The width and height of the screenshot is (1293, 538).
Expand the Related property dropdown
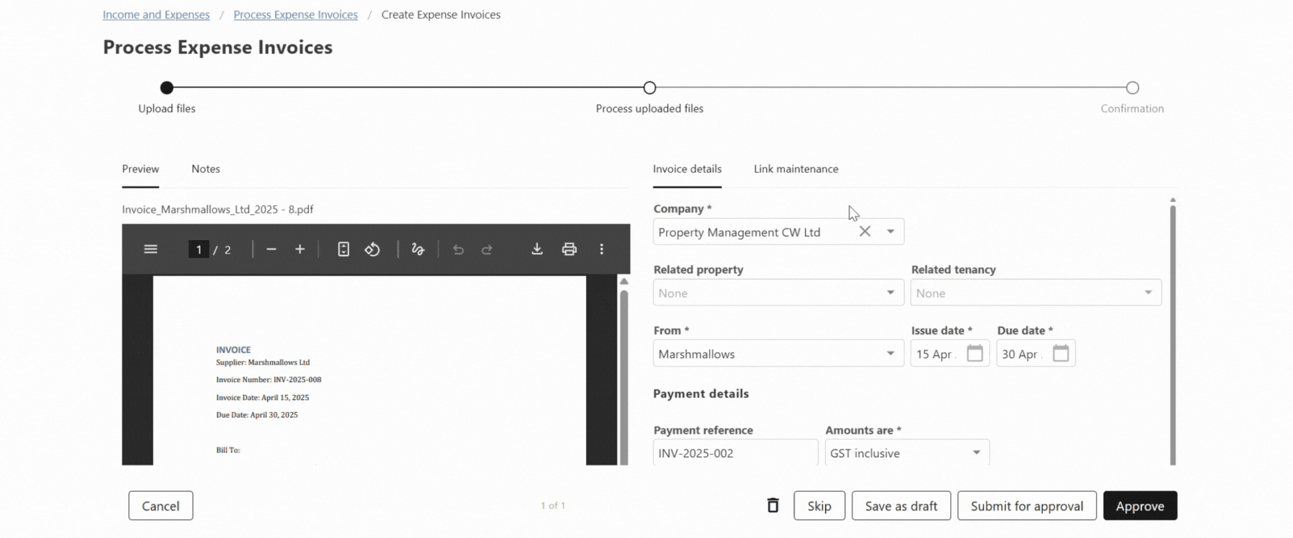[x=890, y=293]
